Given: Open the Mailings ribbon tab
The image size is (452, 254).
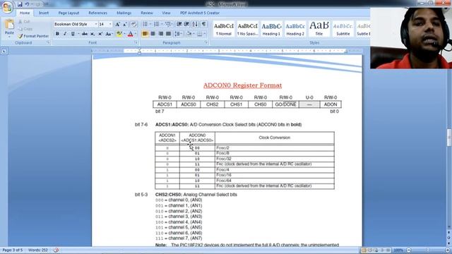Looking at the screenshot, I should (124, 13).
